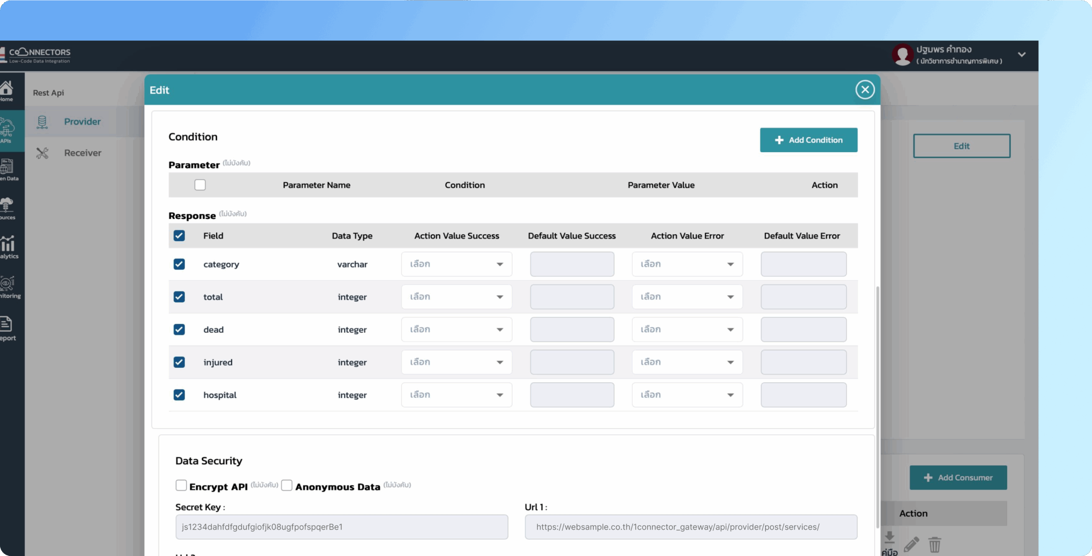Open the APIs sidebar icon

(7, 129)
